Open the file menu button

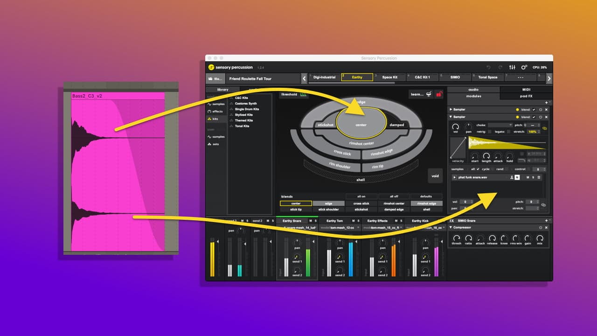215,78
